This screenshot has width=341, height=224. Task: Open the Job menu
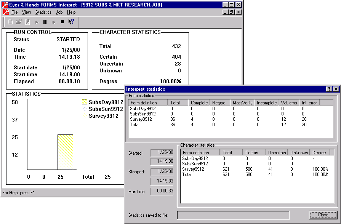(59, 12)
